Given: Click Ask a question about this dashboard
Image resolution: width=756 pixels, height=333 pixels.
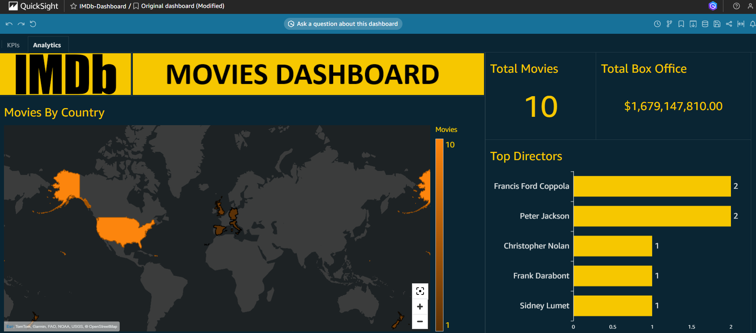Looking at the screenshot, I should click(x=343, y=24).
